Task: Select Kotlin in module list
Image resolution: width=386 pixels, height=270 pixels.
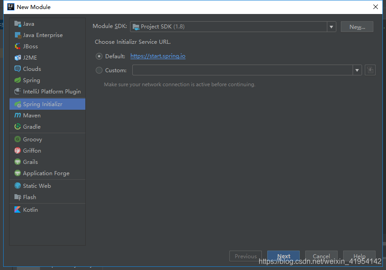Action: [47, 209]
